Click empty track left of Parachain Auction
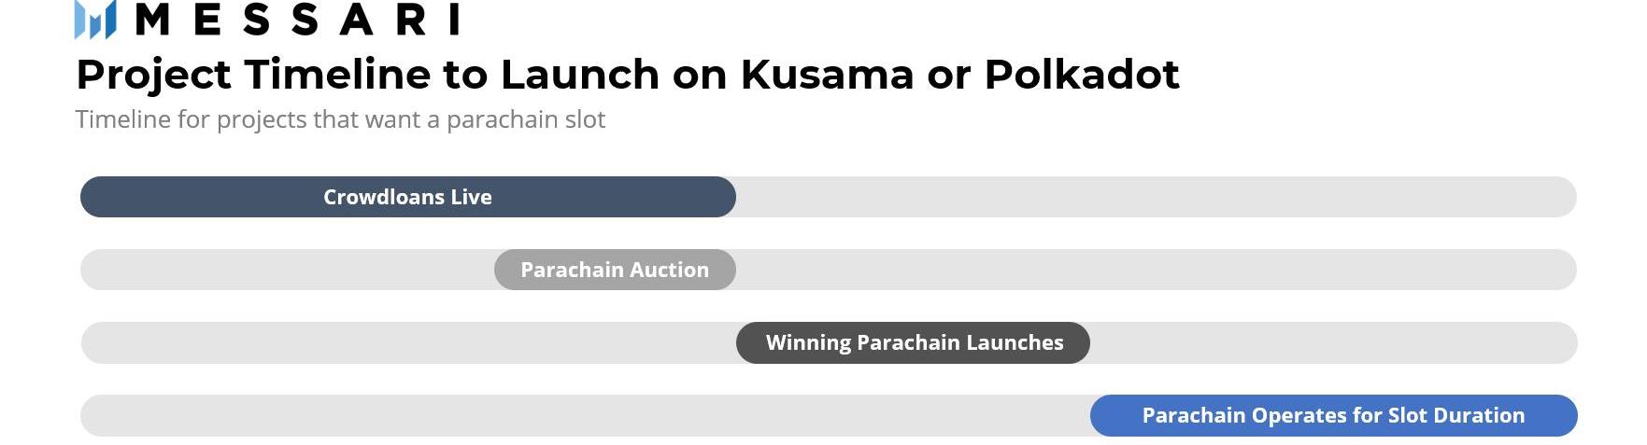Viewport: 1647px width, 445px height. point(285,270)
